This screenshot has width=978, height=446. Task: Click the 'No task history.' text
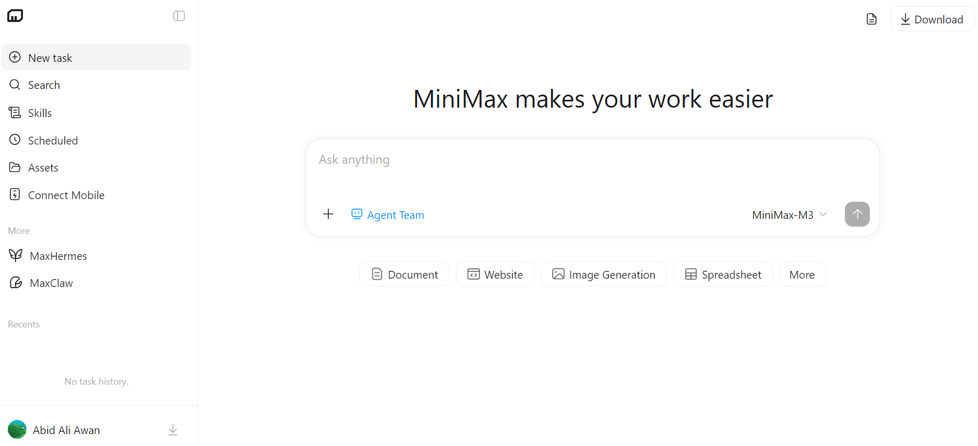pyautogui.click(x=97, y=382)
